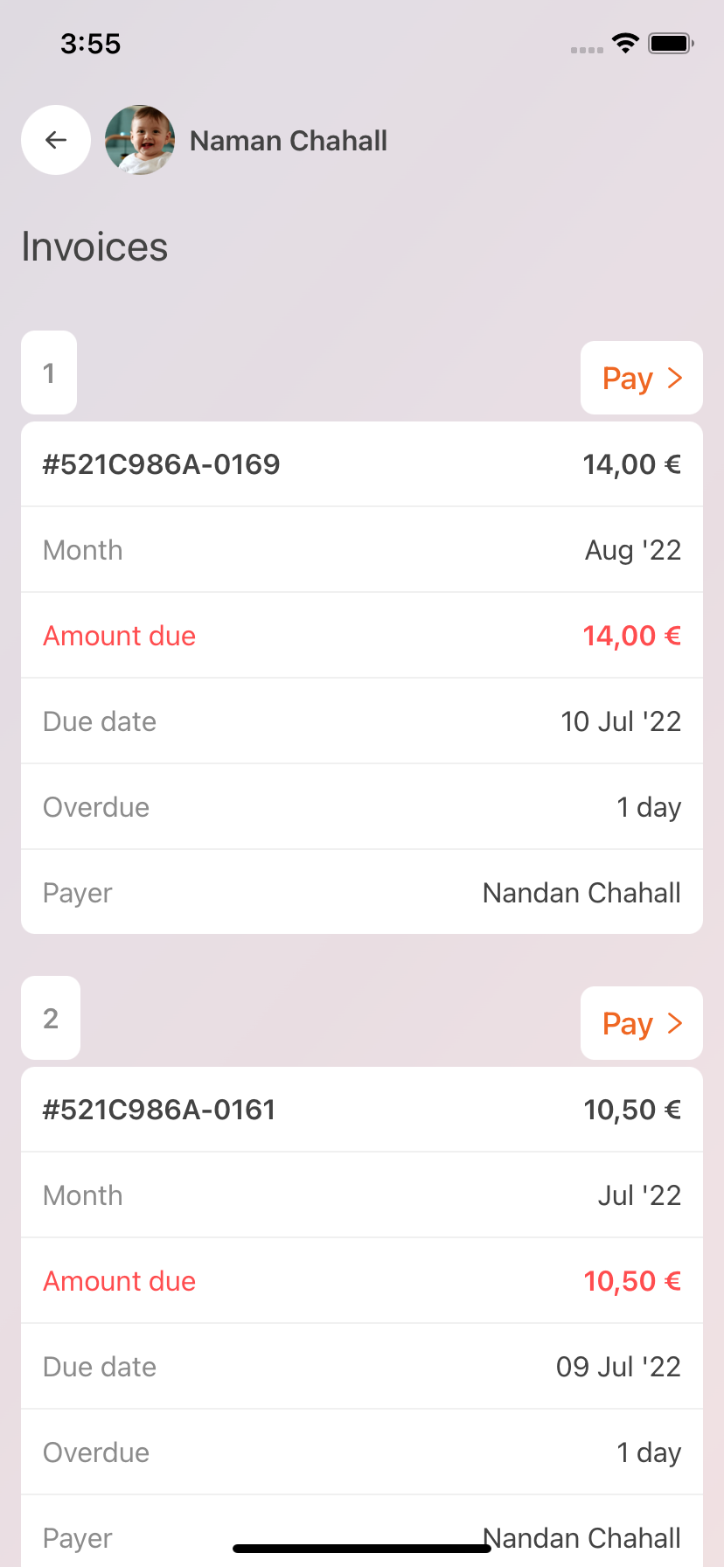Image resolution: width=724 pixels, height=1567 pixels.
Task: Tap the battery status icon
Action: (x=671, y=43)
